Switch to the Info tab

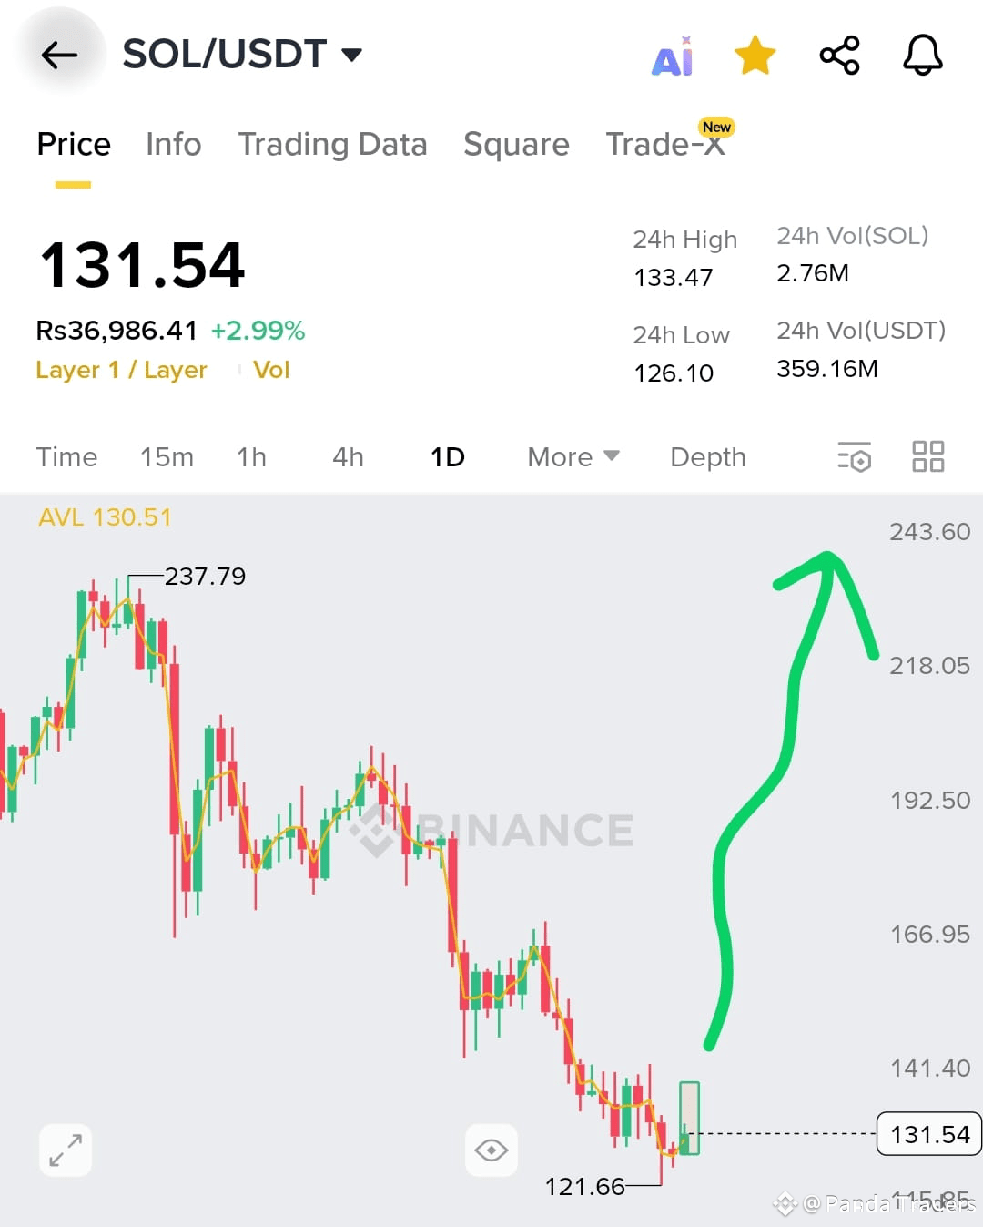(x=173, y=144)
